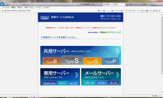Viewport: 163px width, 98px height.
Task: Open the ページ(P) dropdown
Action: pyautogui.click(x=120, y=11)
